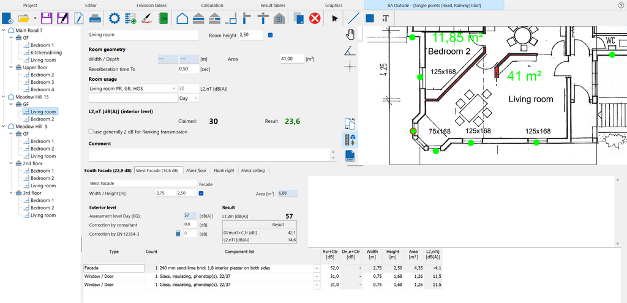
Task: Switch to the Flank floor tab
Action: (x=197, y=171)
